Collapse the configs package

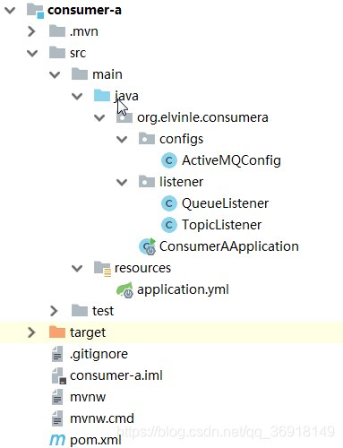point(122,139)
